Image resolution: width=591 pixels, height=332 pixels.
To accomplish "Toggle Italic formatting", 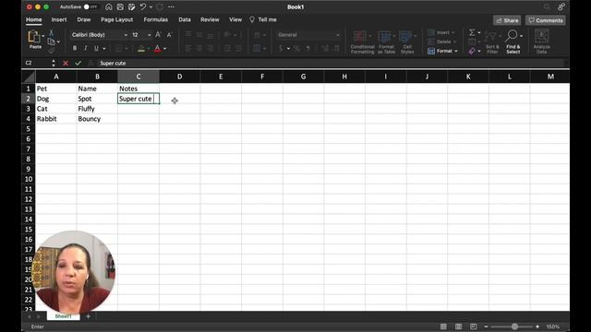I will (x=86, y=48).
